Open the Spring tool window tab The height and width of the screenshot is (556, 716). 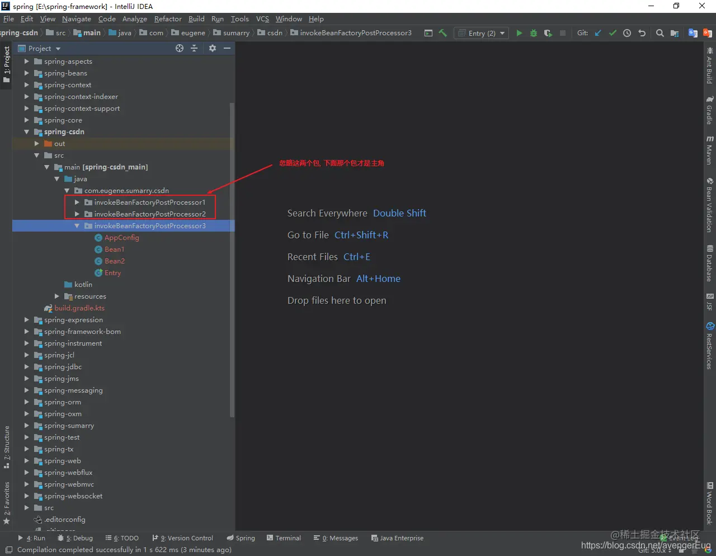pyautogui.click(x=241, y=538)
